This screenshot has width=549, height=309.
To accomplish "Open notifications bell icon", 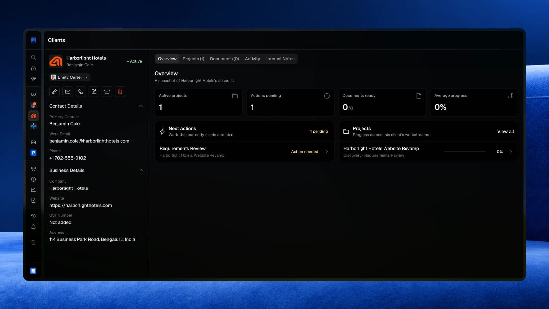I will click(x=33, y=227).
